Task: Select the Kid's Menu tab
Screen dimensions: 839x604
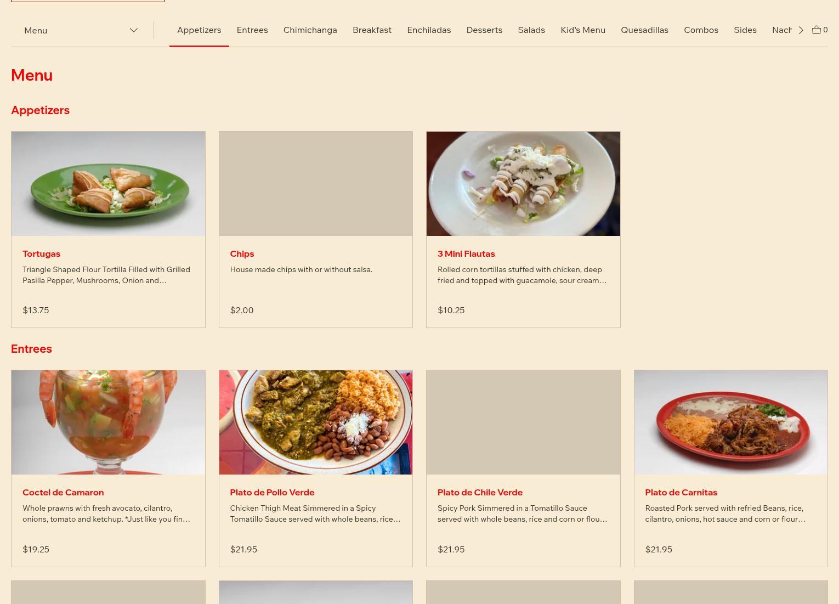Action: (583, 30)
